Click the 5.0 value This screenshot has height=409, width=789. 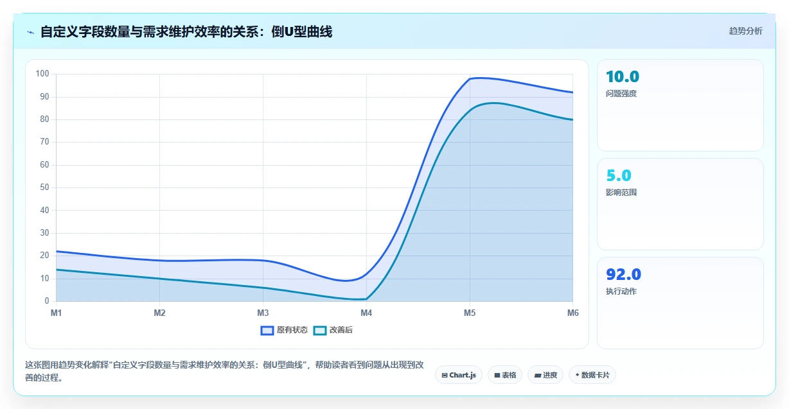pyautogui.click(x=619, y=176)
